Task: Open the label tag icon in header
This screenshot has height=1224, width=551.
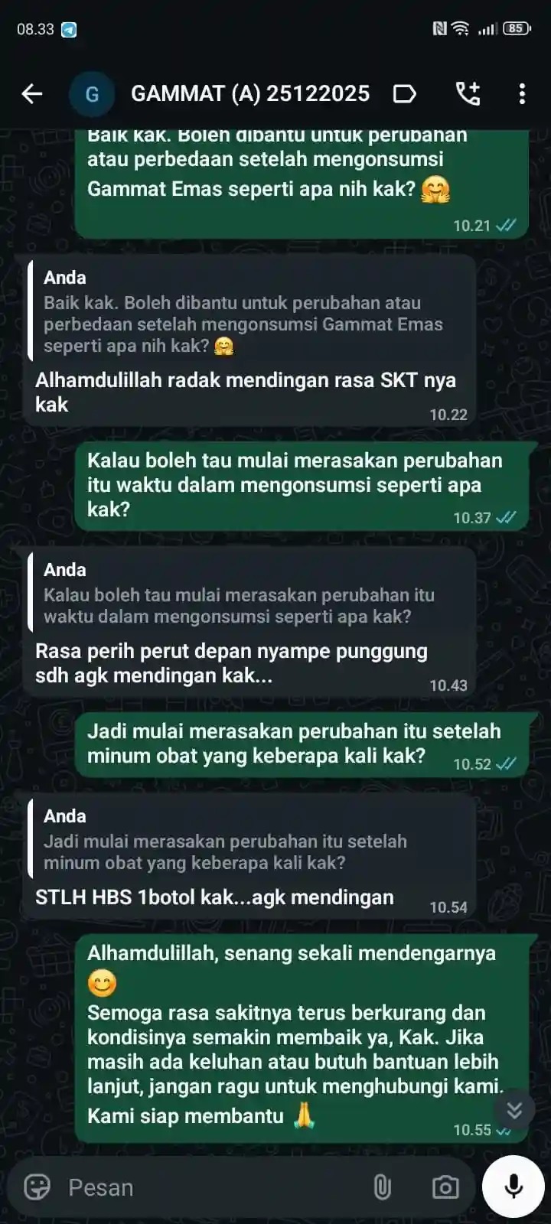Action: 405,94
